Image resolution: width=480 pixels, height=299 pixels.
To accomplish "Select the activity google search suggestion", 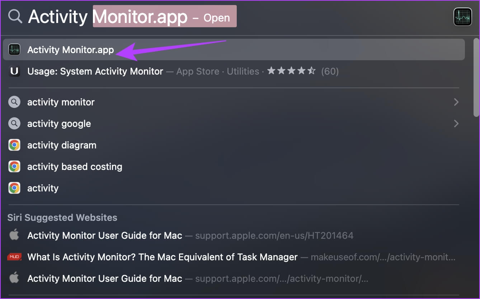I will [234, 124].
